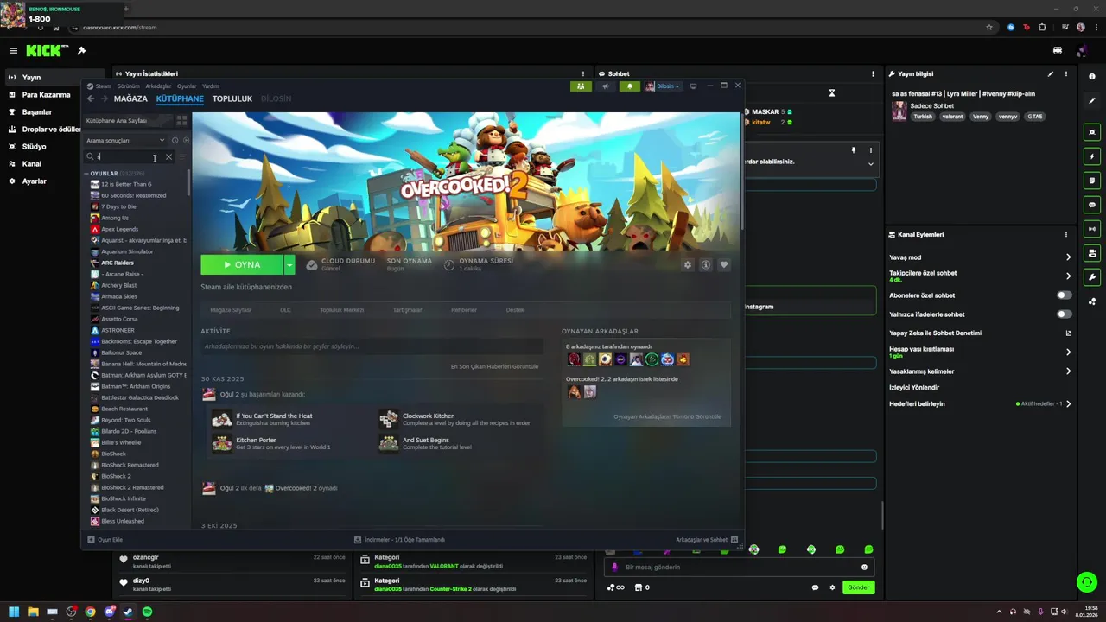Click wrench icon in Kick right toolbar
The width and height of the screenshot is (1106, 622).
1092,277
